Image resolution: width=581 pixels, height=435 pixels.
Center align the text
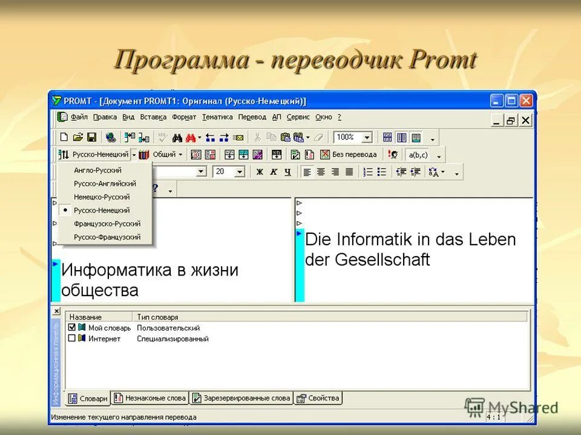tap(321, 172)
